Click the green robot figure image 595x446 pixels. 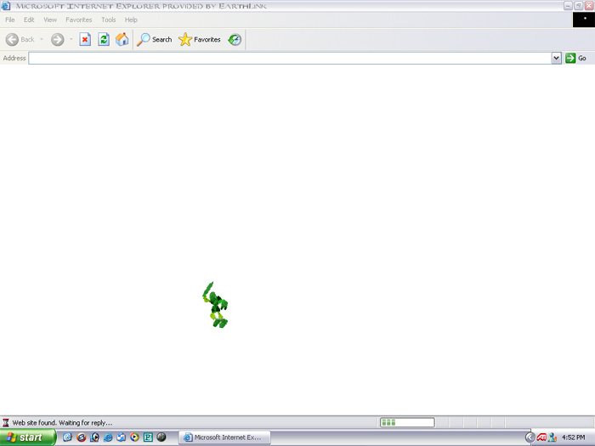215,305
